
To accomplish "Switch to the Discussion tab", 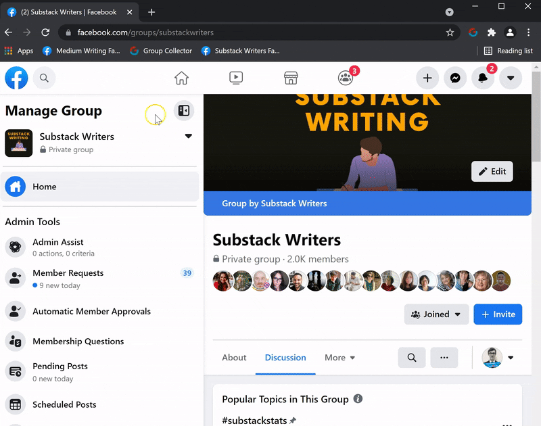I will click(285, 357).
